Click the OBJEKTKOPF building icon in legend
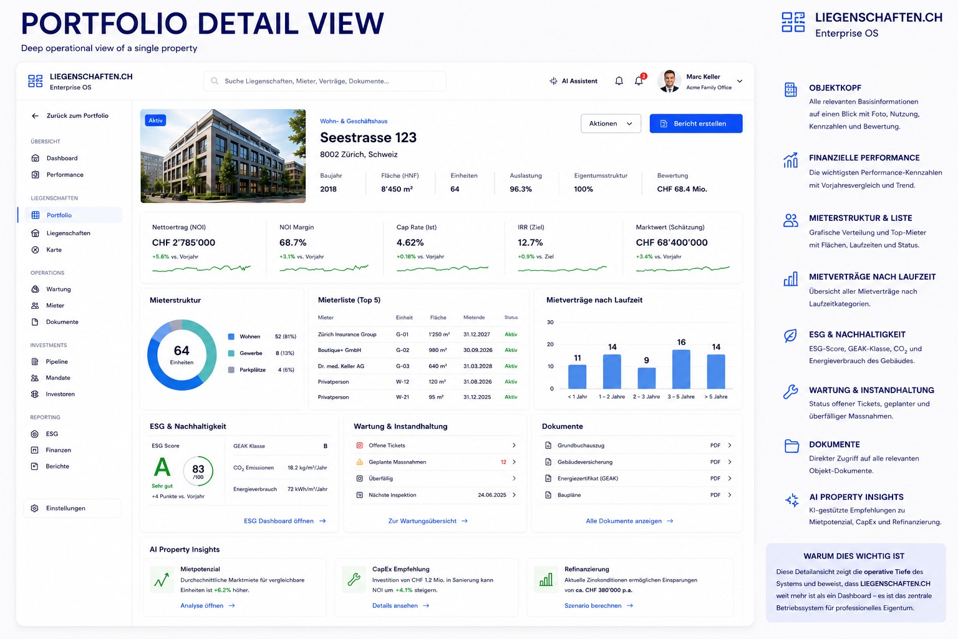 pyautogui.click(x=791, y=90)
